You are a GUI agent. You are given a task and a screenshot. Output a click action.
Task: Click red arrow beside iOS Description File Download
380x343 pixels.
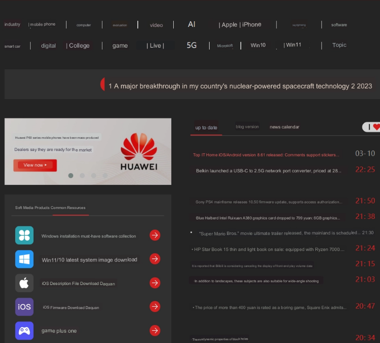tap(155, 283)
